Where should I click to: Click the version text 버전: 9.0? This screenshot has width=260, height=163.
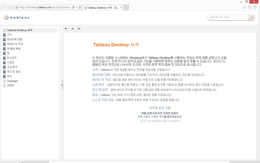pos(145,121)
